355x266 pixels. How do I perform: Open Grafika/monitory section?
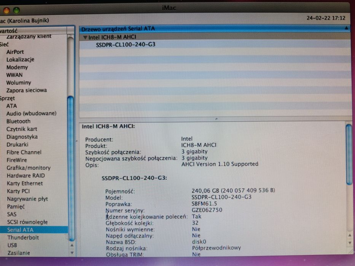29,168
